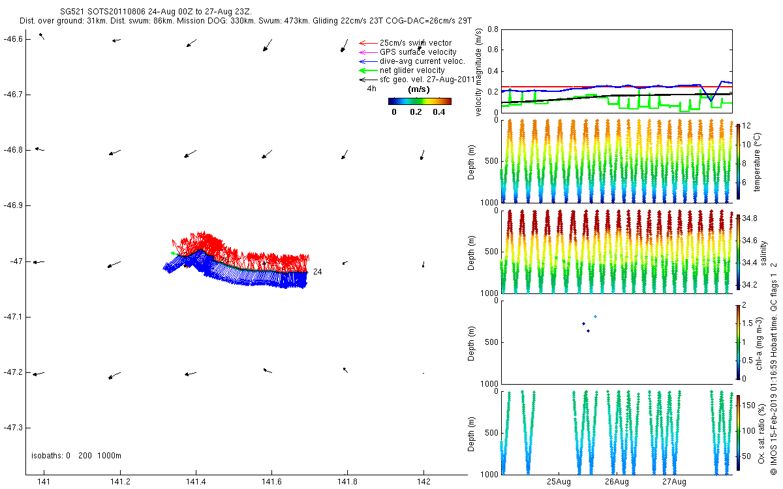Select the 'dive-avg current veloc.' legend label
The image size is (783, 489).
click(422, 61)
